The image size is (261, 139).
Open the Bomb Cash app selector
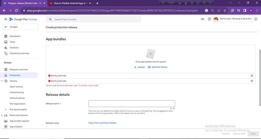click(x=233, y=19)
